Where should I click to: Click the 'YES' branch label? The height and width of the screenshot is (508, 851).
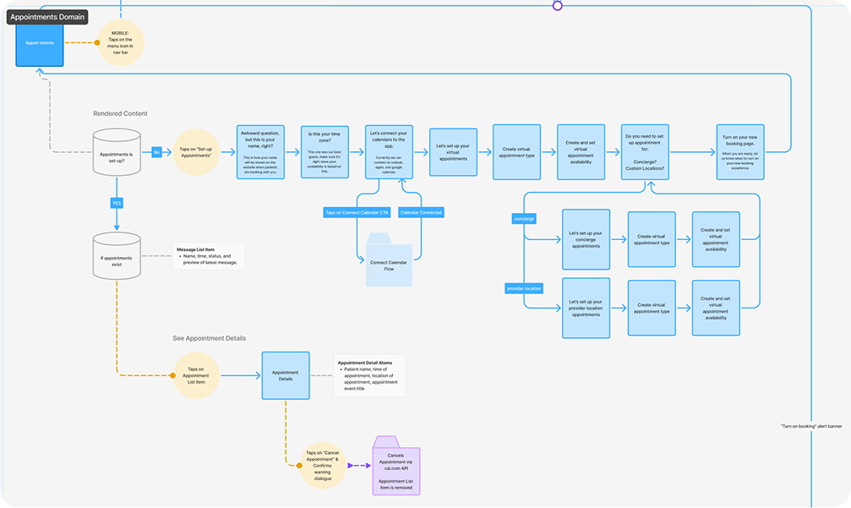click(x=117, y=203)
